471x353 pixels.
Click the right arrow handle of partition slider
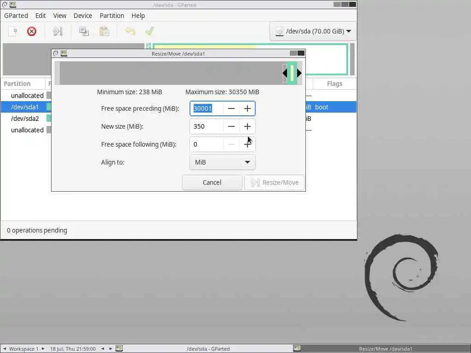point(299,73)
